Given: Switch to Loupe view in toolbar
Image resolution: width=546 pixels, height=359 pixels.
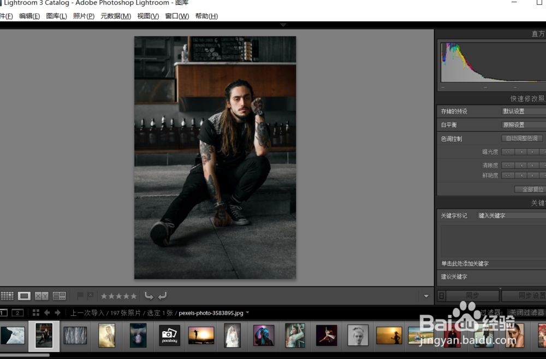Looking at the screenshot, I should [24, 296].
